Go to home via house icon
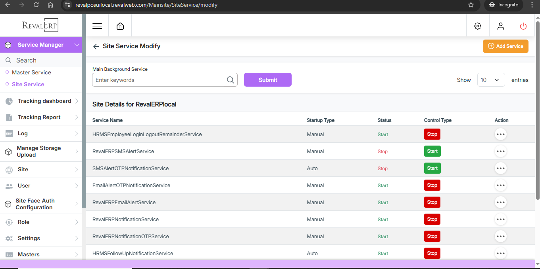This screenshot has width=540, height=269. point(120,26)
